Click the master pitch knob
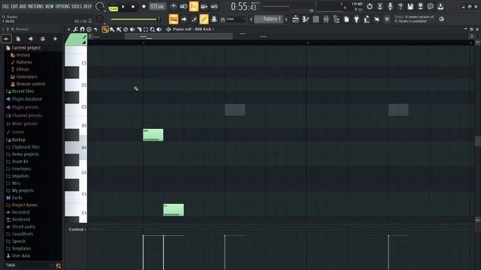 pos(99,19)
